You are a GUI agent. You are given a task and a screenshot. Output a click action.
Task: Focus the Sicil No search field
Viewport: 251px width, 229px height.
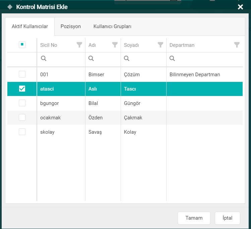[64, 59]
